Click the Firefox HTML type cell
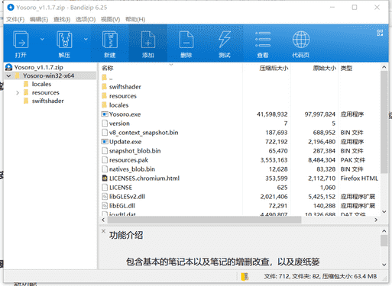This screenshot has width=392, height=286. coord(359,178)
